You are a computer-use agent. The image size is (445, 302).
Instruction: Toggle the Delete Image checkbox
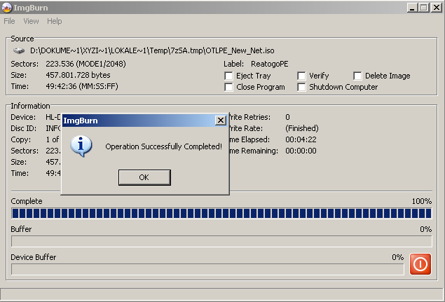[357, 76]
